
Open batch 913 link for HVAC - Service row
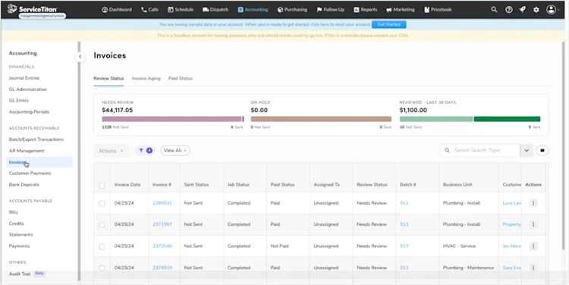[x=404, y=246]
